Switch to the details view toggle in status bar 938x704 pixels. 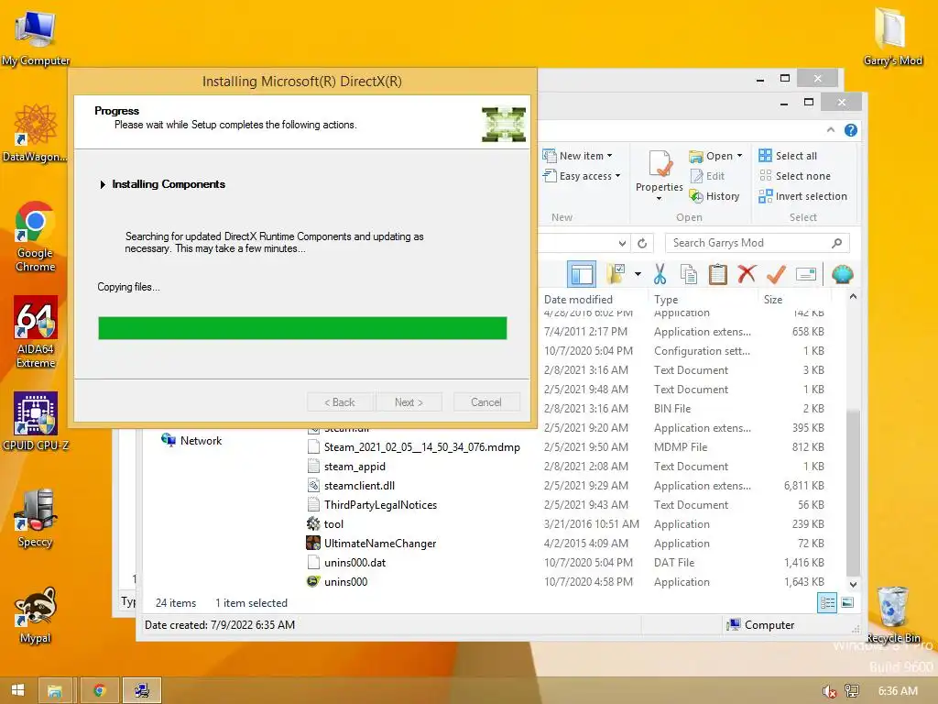click(x=827, y=603)
